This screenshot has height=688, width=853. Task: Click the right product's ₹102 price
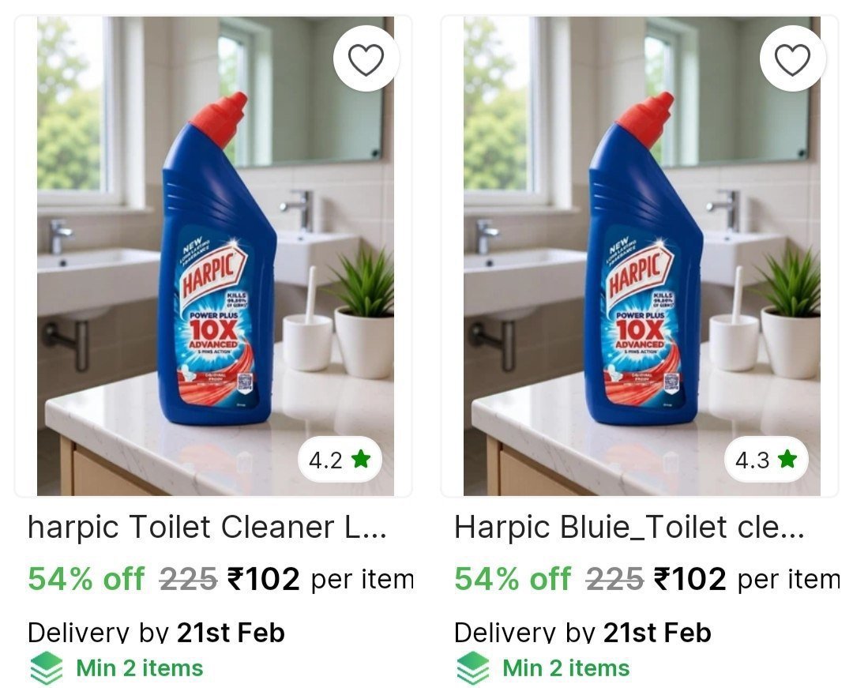(690, 579)
